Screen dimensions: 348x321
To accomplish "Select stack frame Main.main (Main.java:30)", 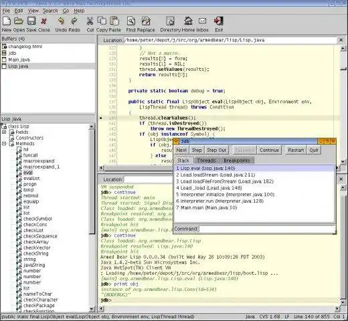I will [254, 207].
